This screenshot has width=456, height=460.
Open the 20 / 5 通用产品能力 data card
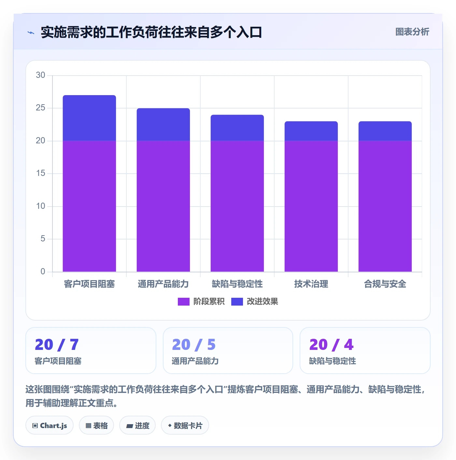(228, 351)
